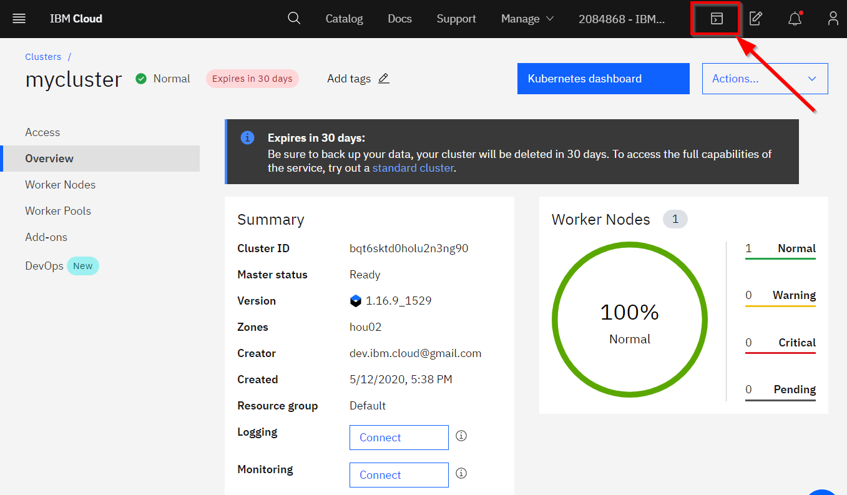Viewport: 847px width, 495px height.
Task: Select the Overview sidebar item
Action: (x=100, y=159)
